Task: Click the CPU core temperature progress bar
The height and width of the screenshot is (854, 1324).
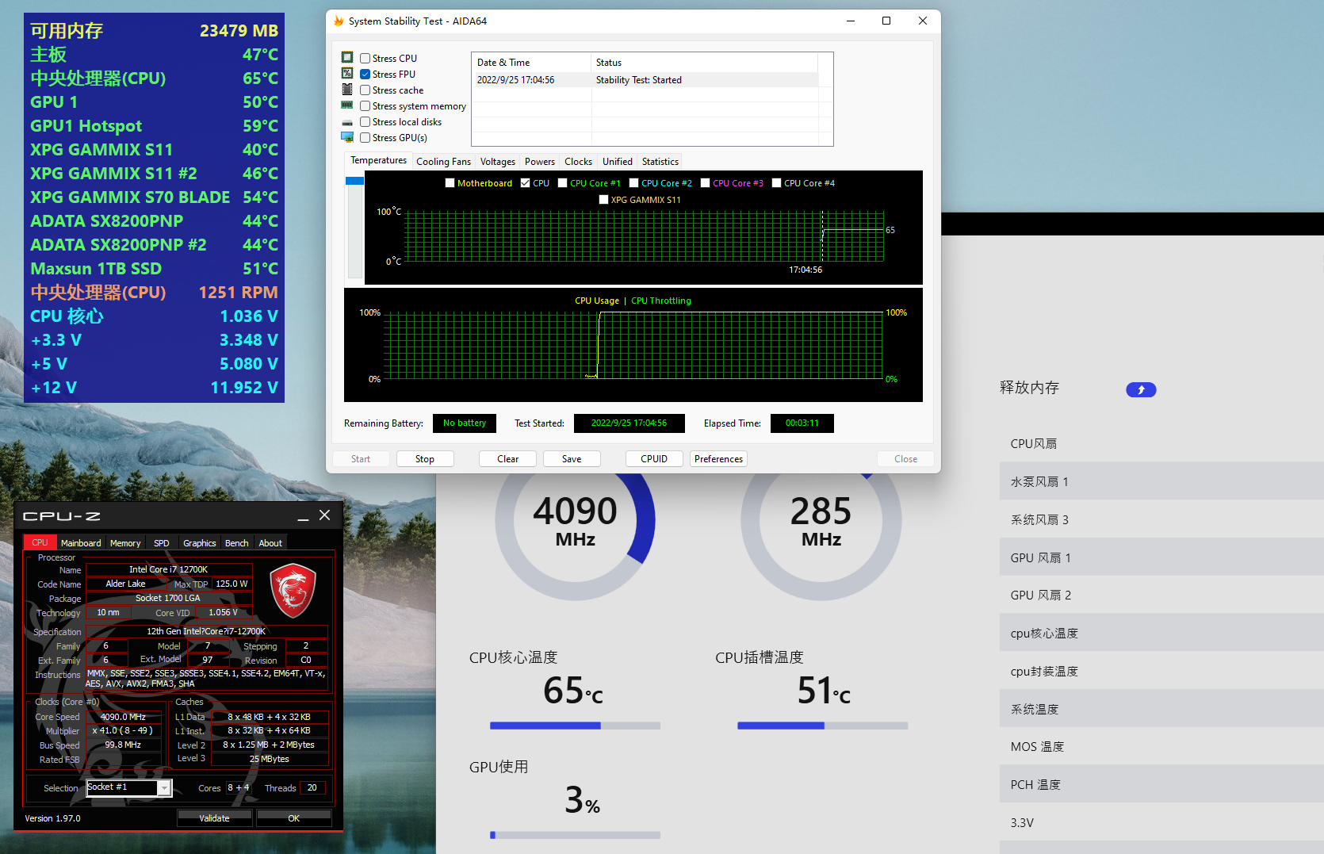Action: click(x=575, y=726)
